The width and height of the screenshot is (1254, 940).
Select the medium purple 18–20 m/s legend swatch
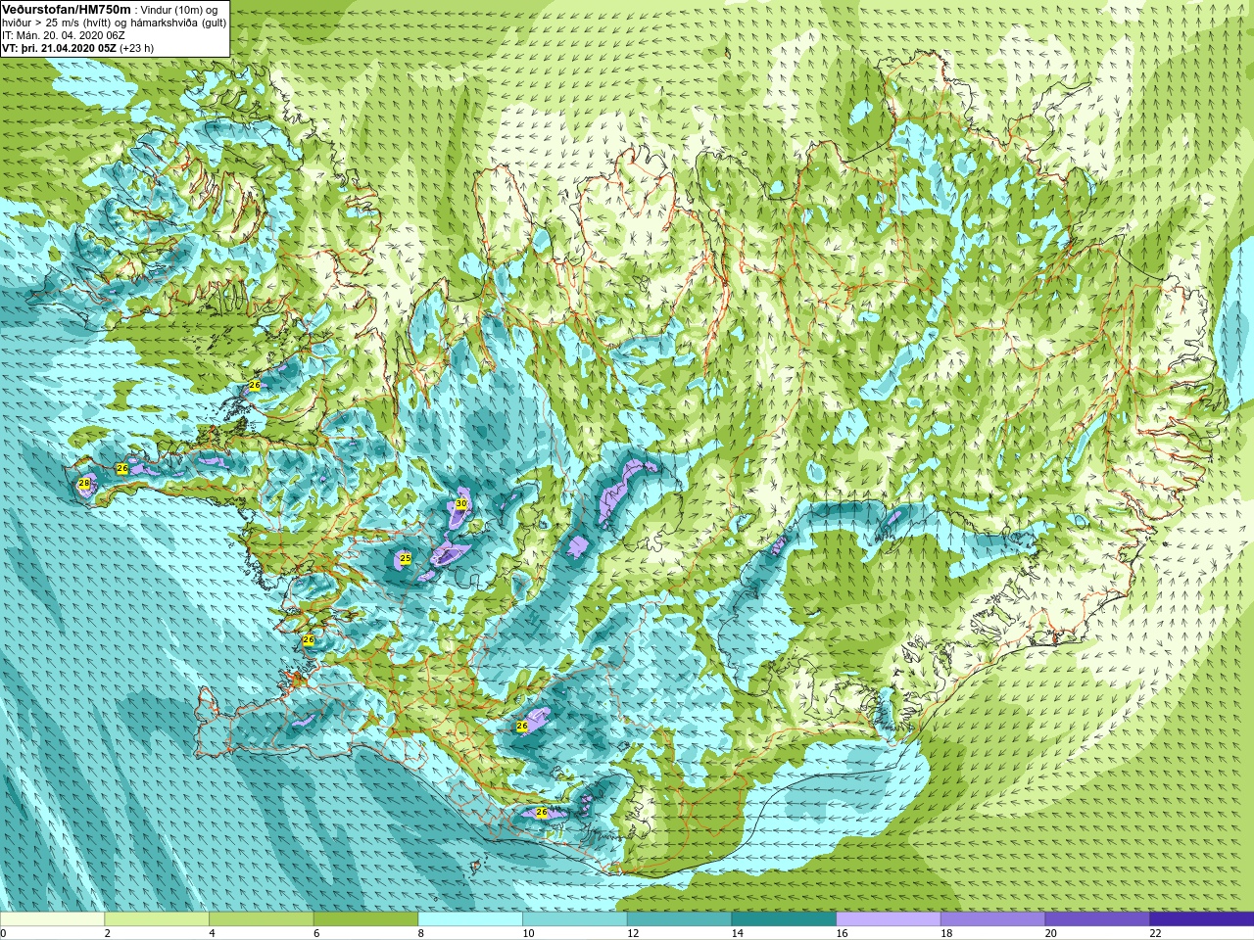992,919
